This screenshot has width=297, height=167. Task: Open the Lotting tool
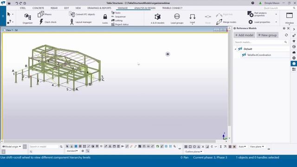click(117, 20)
